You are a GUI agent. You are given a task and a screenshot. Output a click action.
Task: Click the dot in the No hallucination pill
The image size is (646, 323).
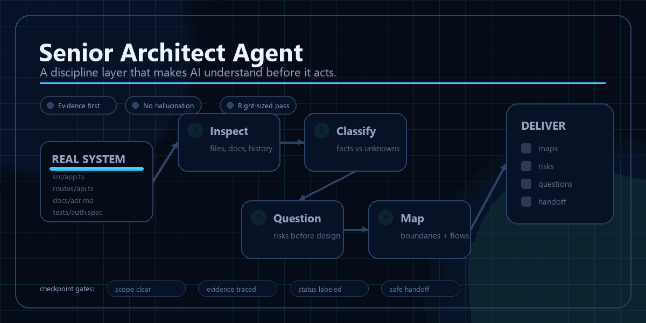click(136, 106)
